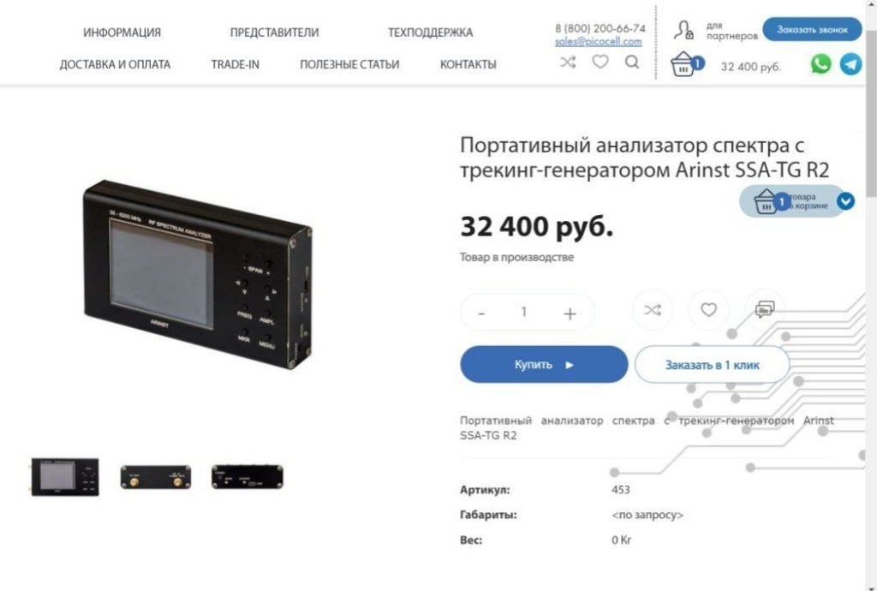This screenshot has height=591, width=877.
Task: Open Telegram chat icon
Action: click(x=850, y=64)
